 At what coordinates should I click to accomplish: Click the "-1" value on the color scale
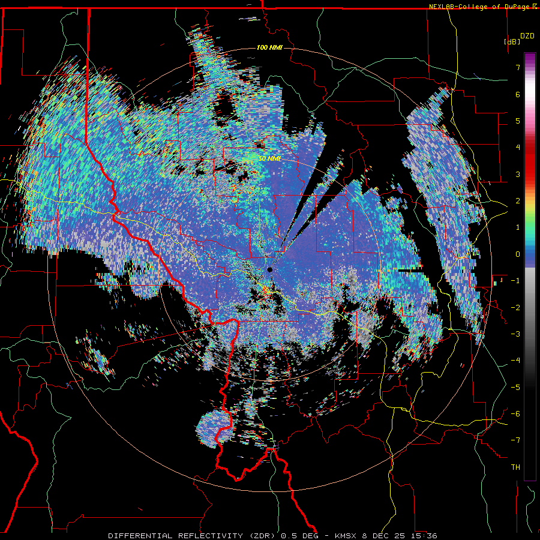[515, 281]
